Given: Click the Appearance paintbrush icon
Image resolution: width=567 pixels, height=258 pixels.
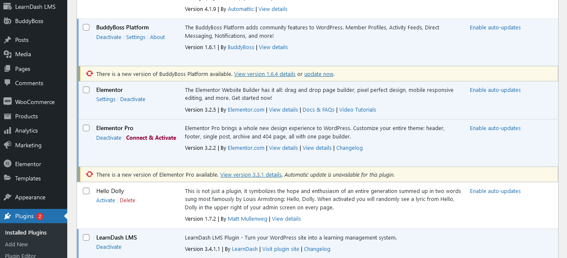Looking at the screenshot, I should 8,197.
